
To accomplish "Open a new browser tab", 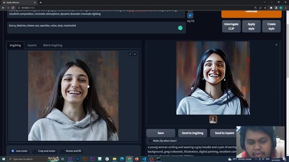I will click(41, 3).
